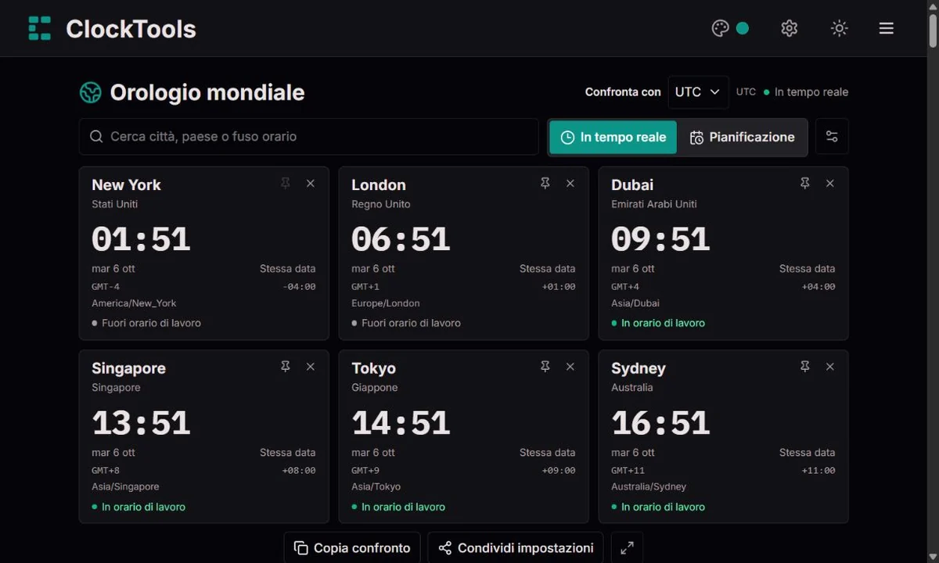Pin the Sydney clock card
The height and width of the screenshot is (563, 939).
point(805,367)
